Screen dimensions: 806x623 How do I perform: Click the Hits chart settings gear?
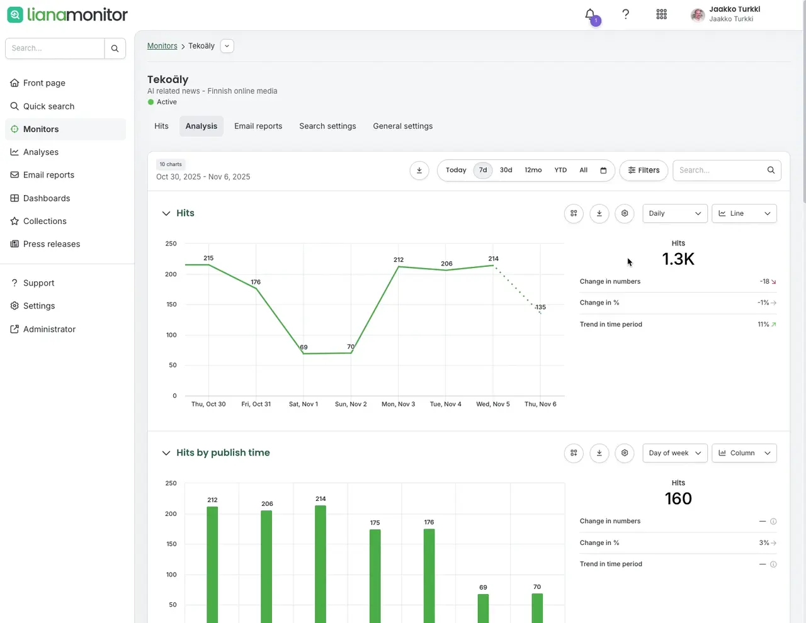point(625,213)
